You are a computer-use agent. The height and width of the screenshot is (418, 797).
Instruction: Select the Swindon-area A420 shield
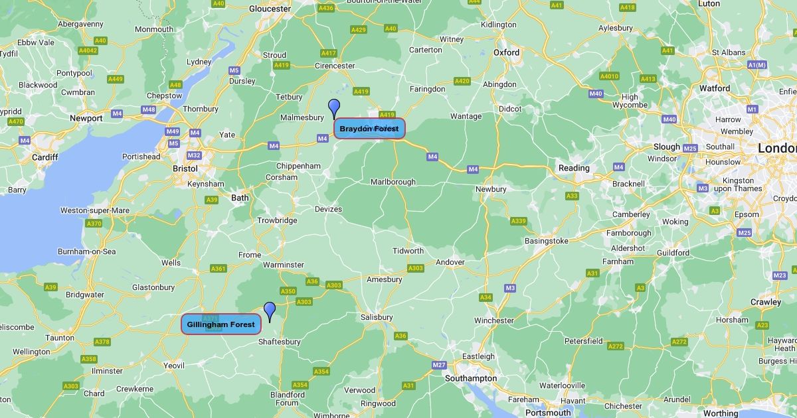(x=462, y=81)
